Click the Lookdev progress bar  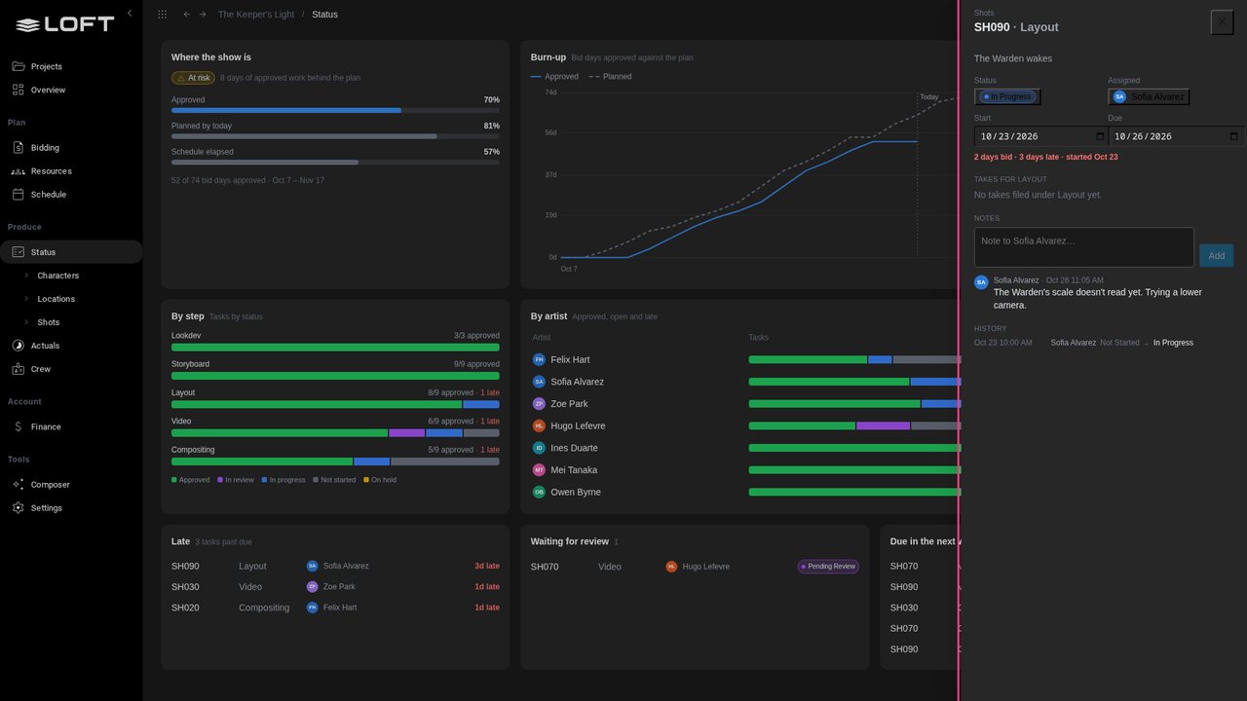coord(335,347)
